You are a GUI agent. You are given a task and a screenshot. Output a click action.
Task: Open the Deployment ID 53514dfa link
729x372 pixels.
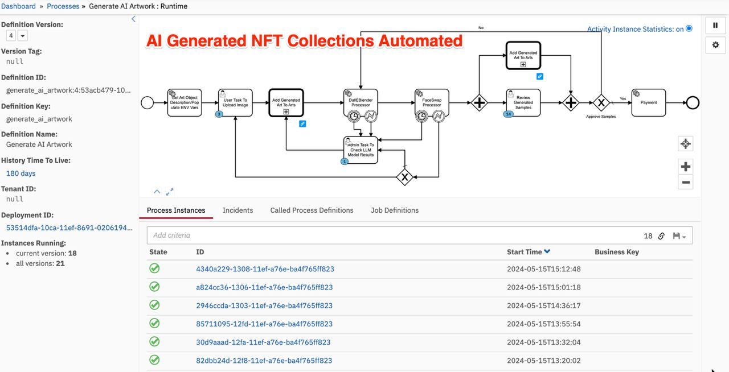(x=69, y=228)
